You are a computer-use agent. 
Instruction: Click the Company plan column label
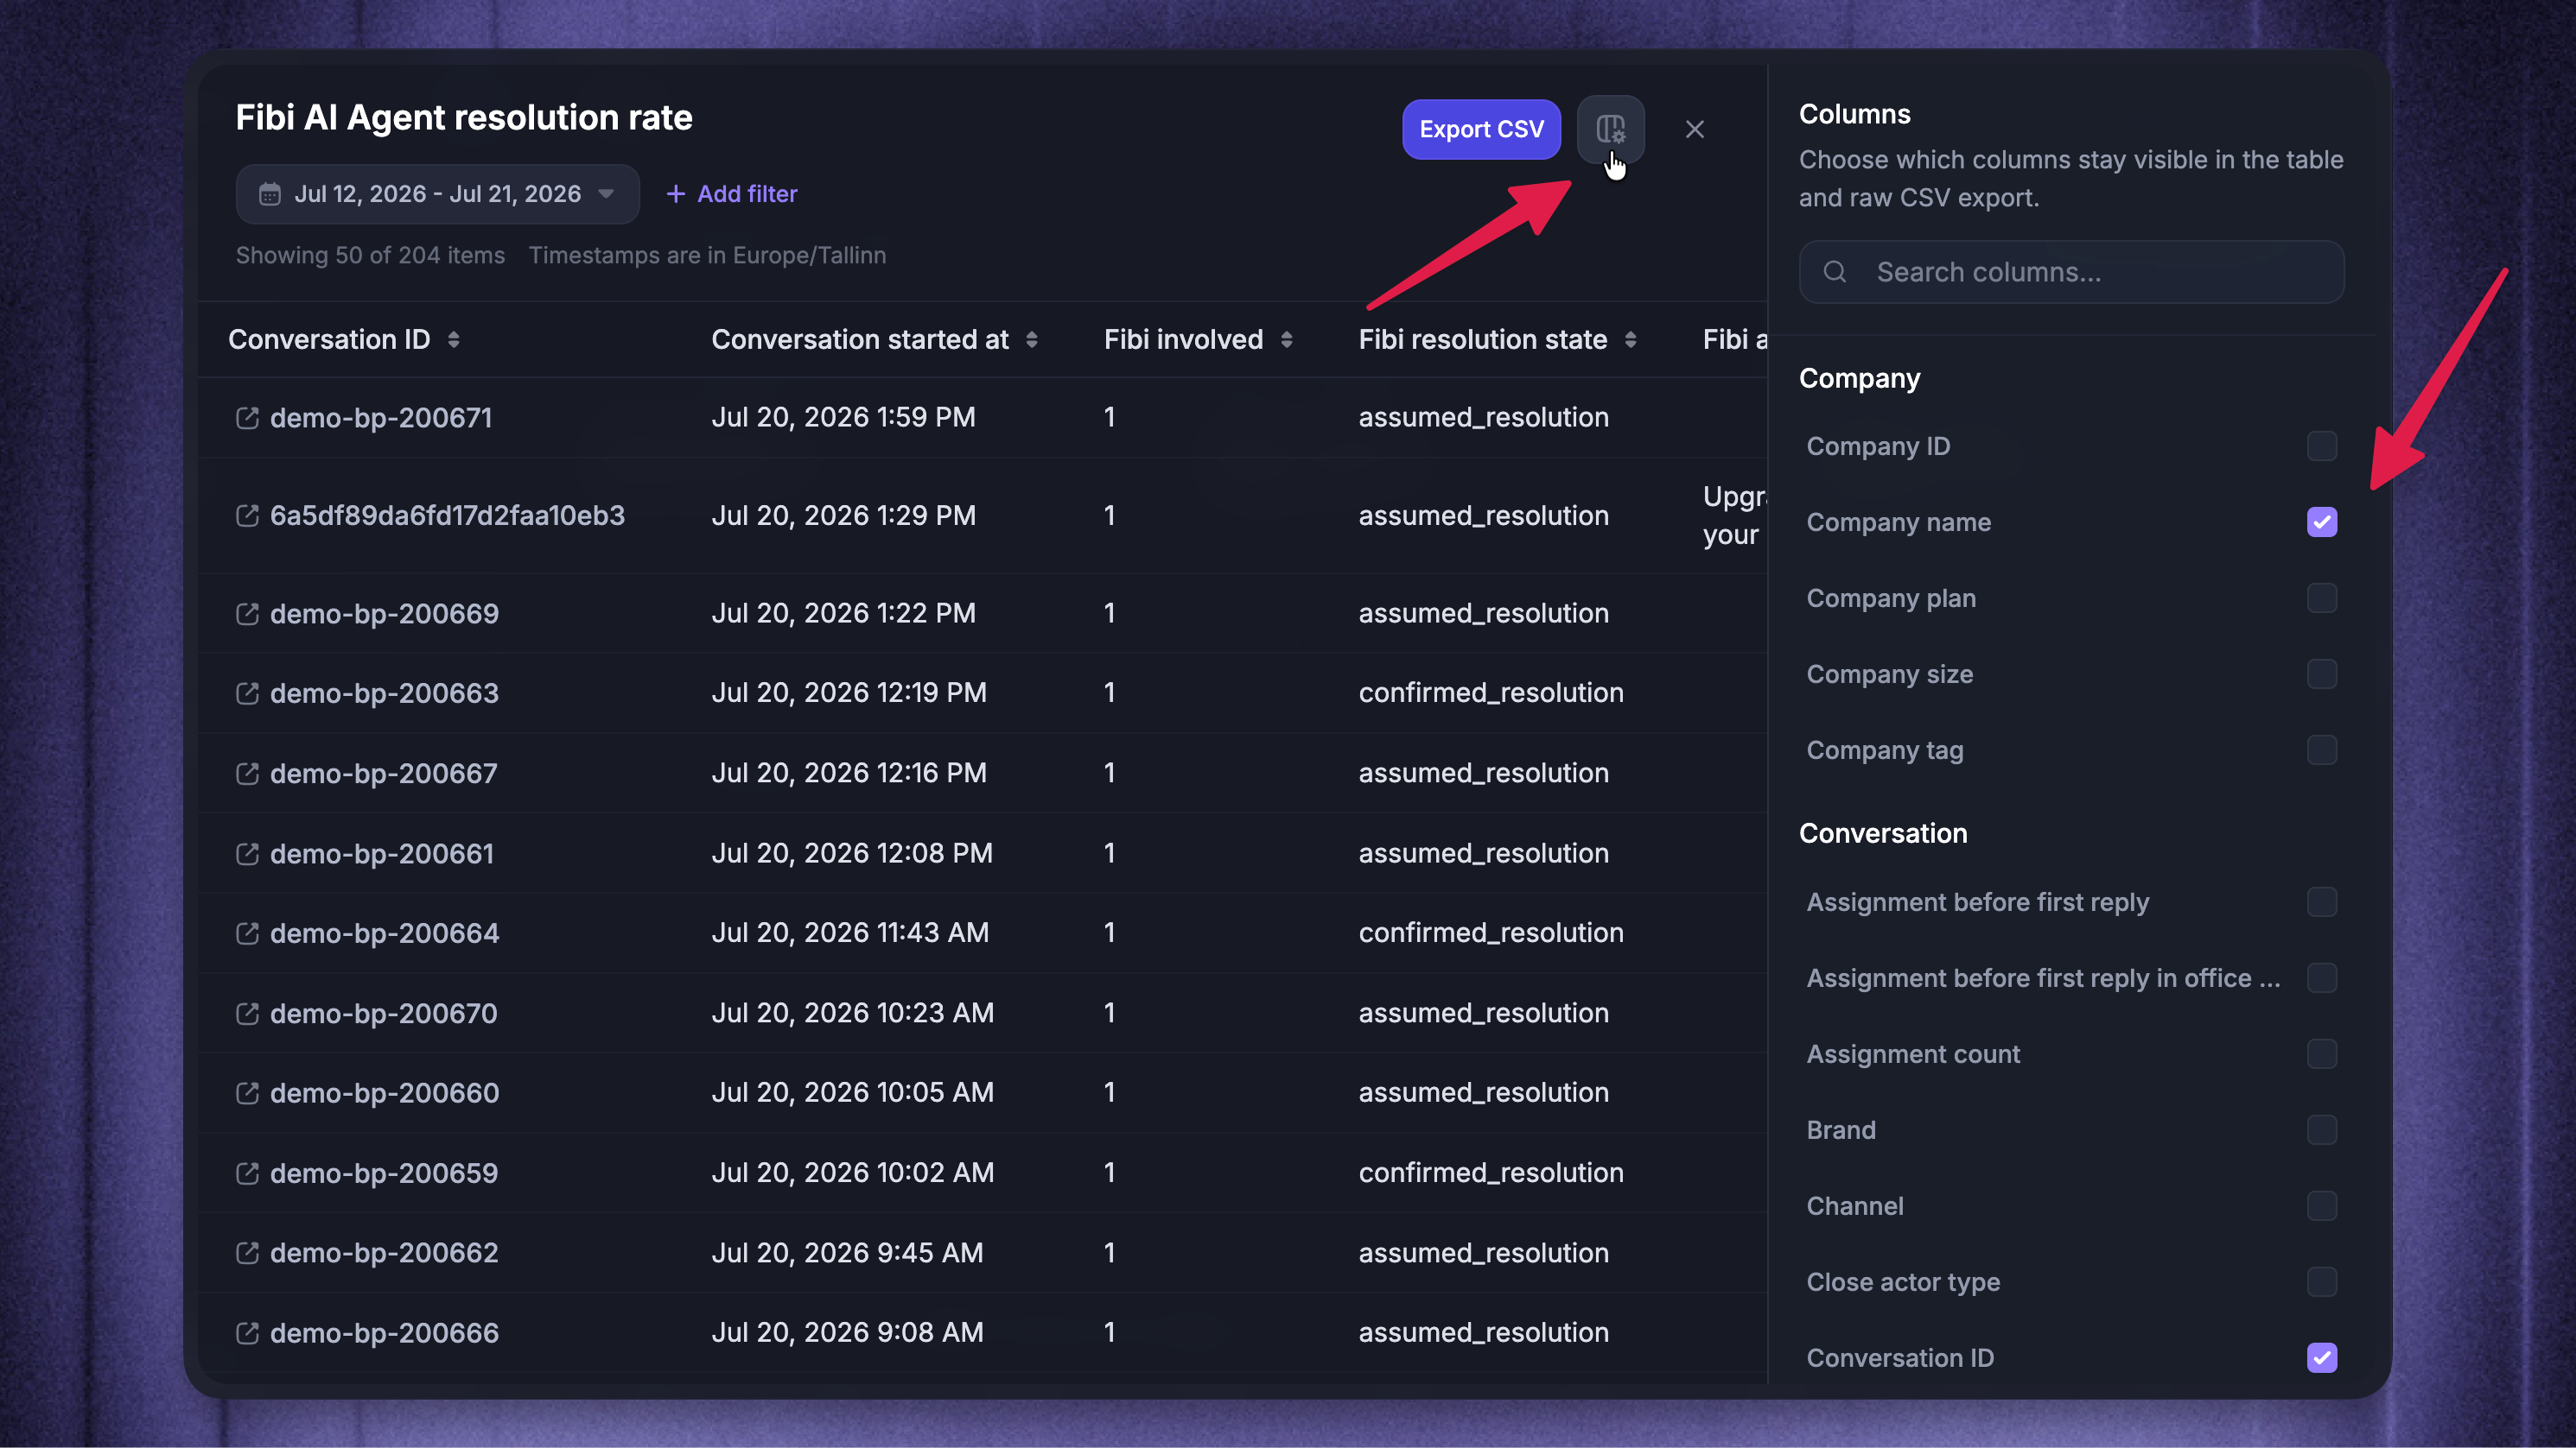pyautogui.click(x=1891, y=598)
